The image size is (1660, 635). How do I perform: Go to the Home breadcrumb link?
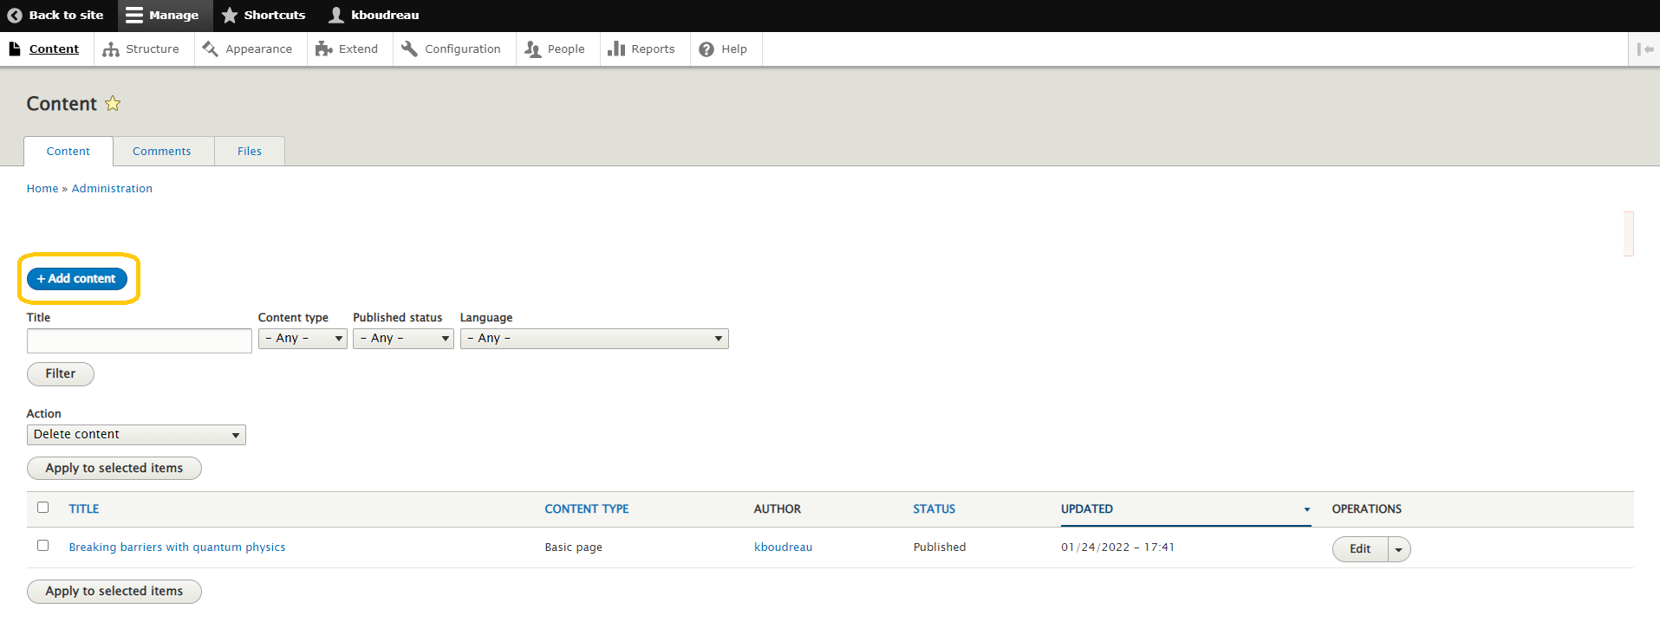(x=42, y=189)
